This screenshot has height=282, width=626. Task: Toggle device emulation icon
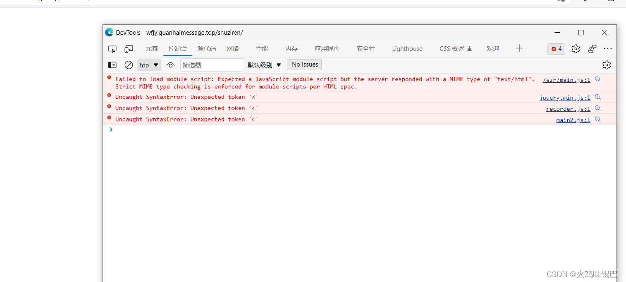coord(129,49)
